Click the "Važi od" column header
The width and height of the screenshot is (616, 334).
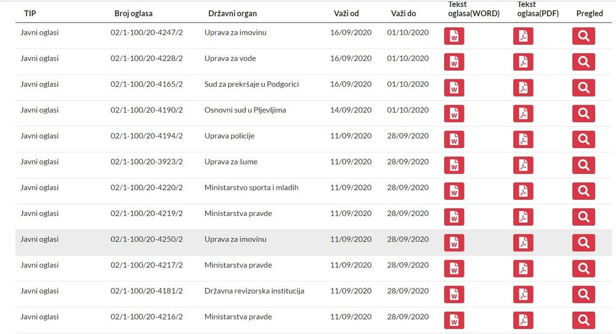[x=346, y=14]
